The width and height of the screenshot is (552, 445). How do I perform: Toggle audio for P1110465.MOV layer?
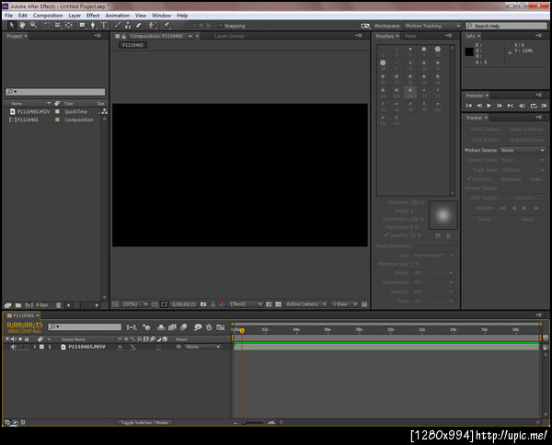tap(13, 347)
